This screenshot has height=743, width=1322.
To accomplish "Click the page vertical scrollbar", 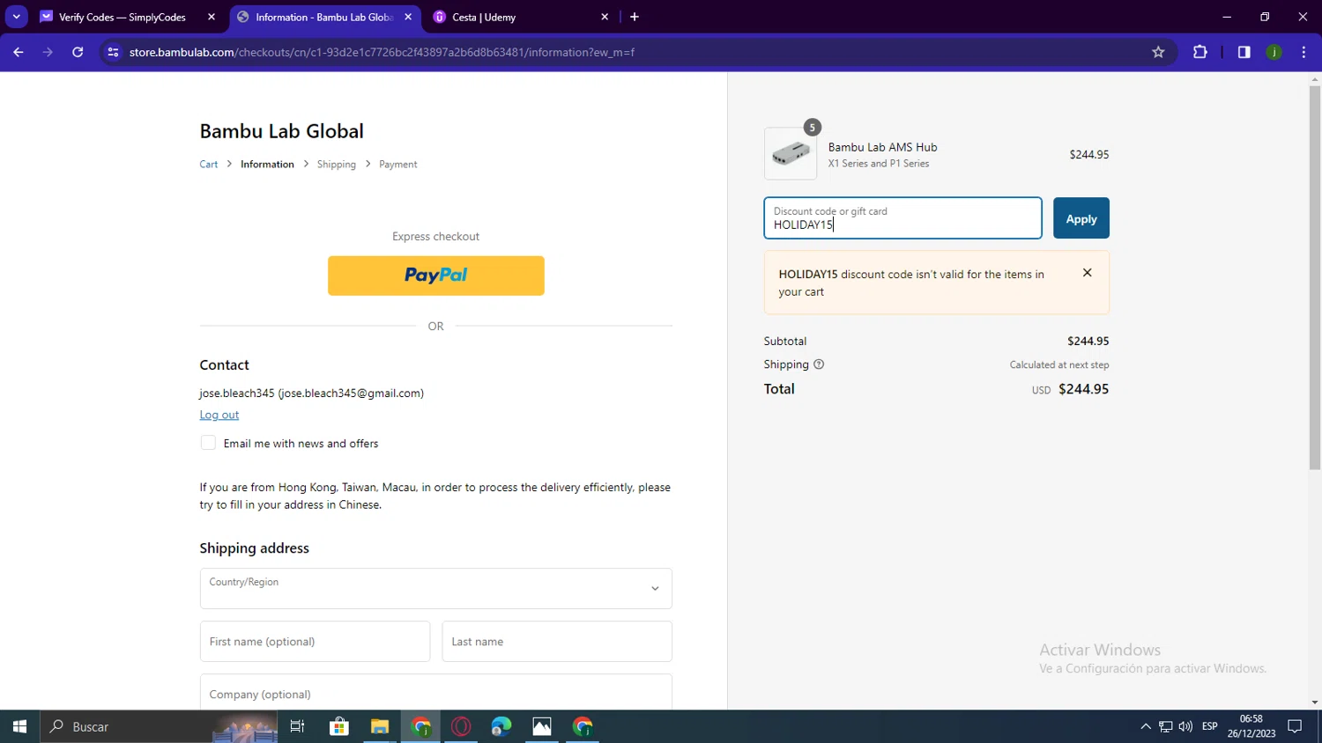I will point(1314,277).
